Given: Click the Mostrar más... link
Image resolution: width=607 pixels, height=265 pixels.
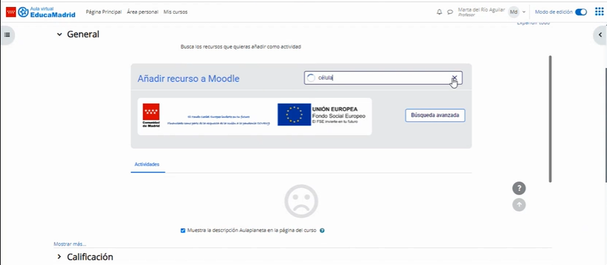Looking at the screenshot, I should pos(69,244).
